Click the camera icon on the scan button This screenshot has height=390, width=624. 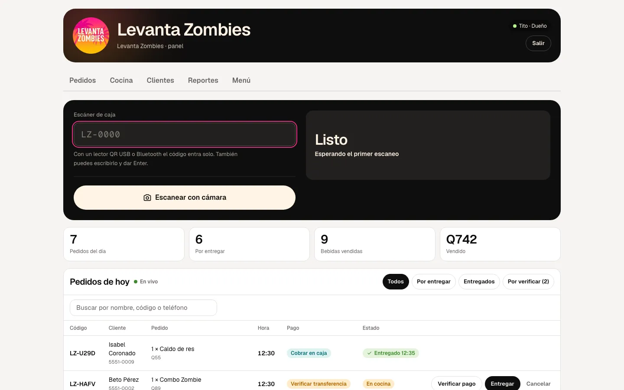[147, 198]
